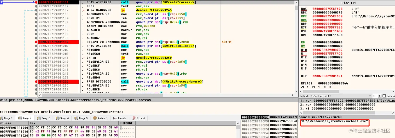
Task: Select address 00007FF62900120B in disassembly
Action: (54, 50)
